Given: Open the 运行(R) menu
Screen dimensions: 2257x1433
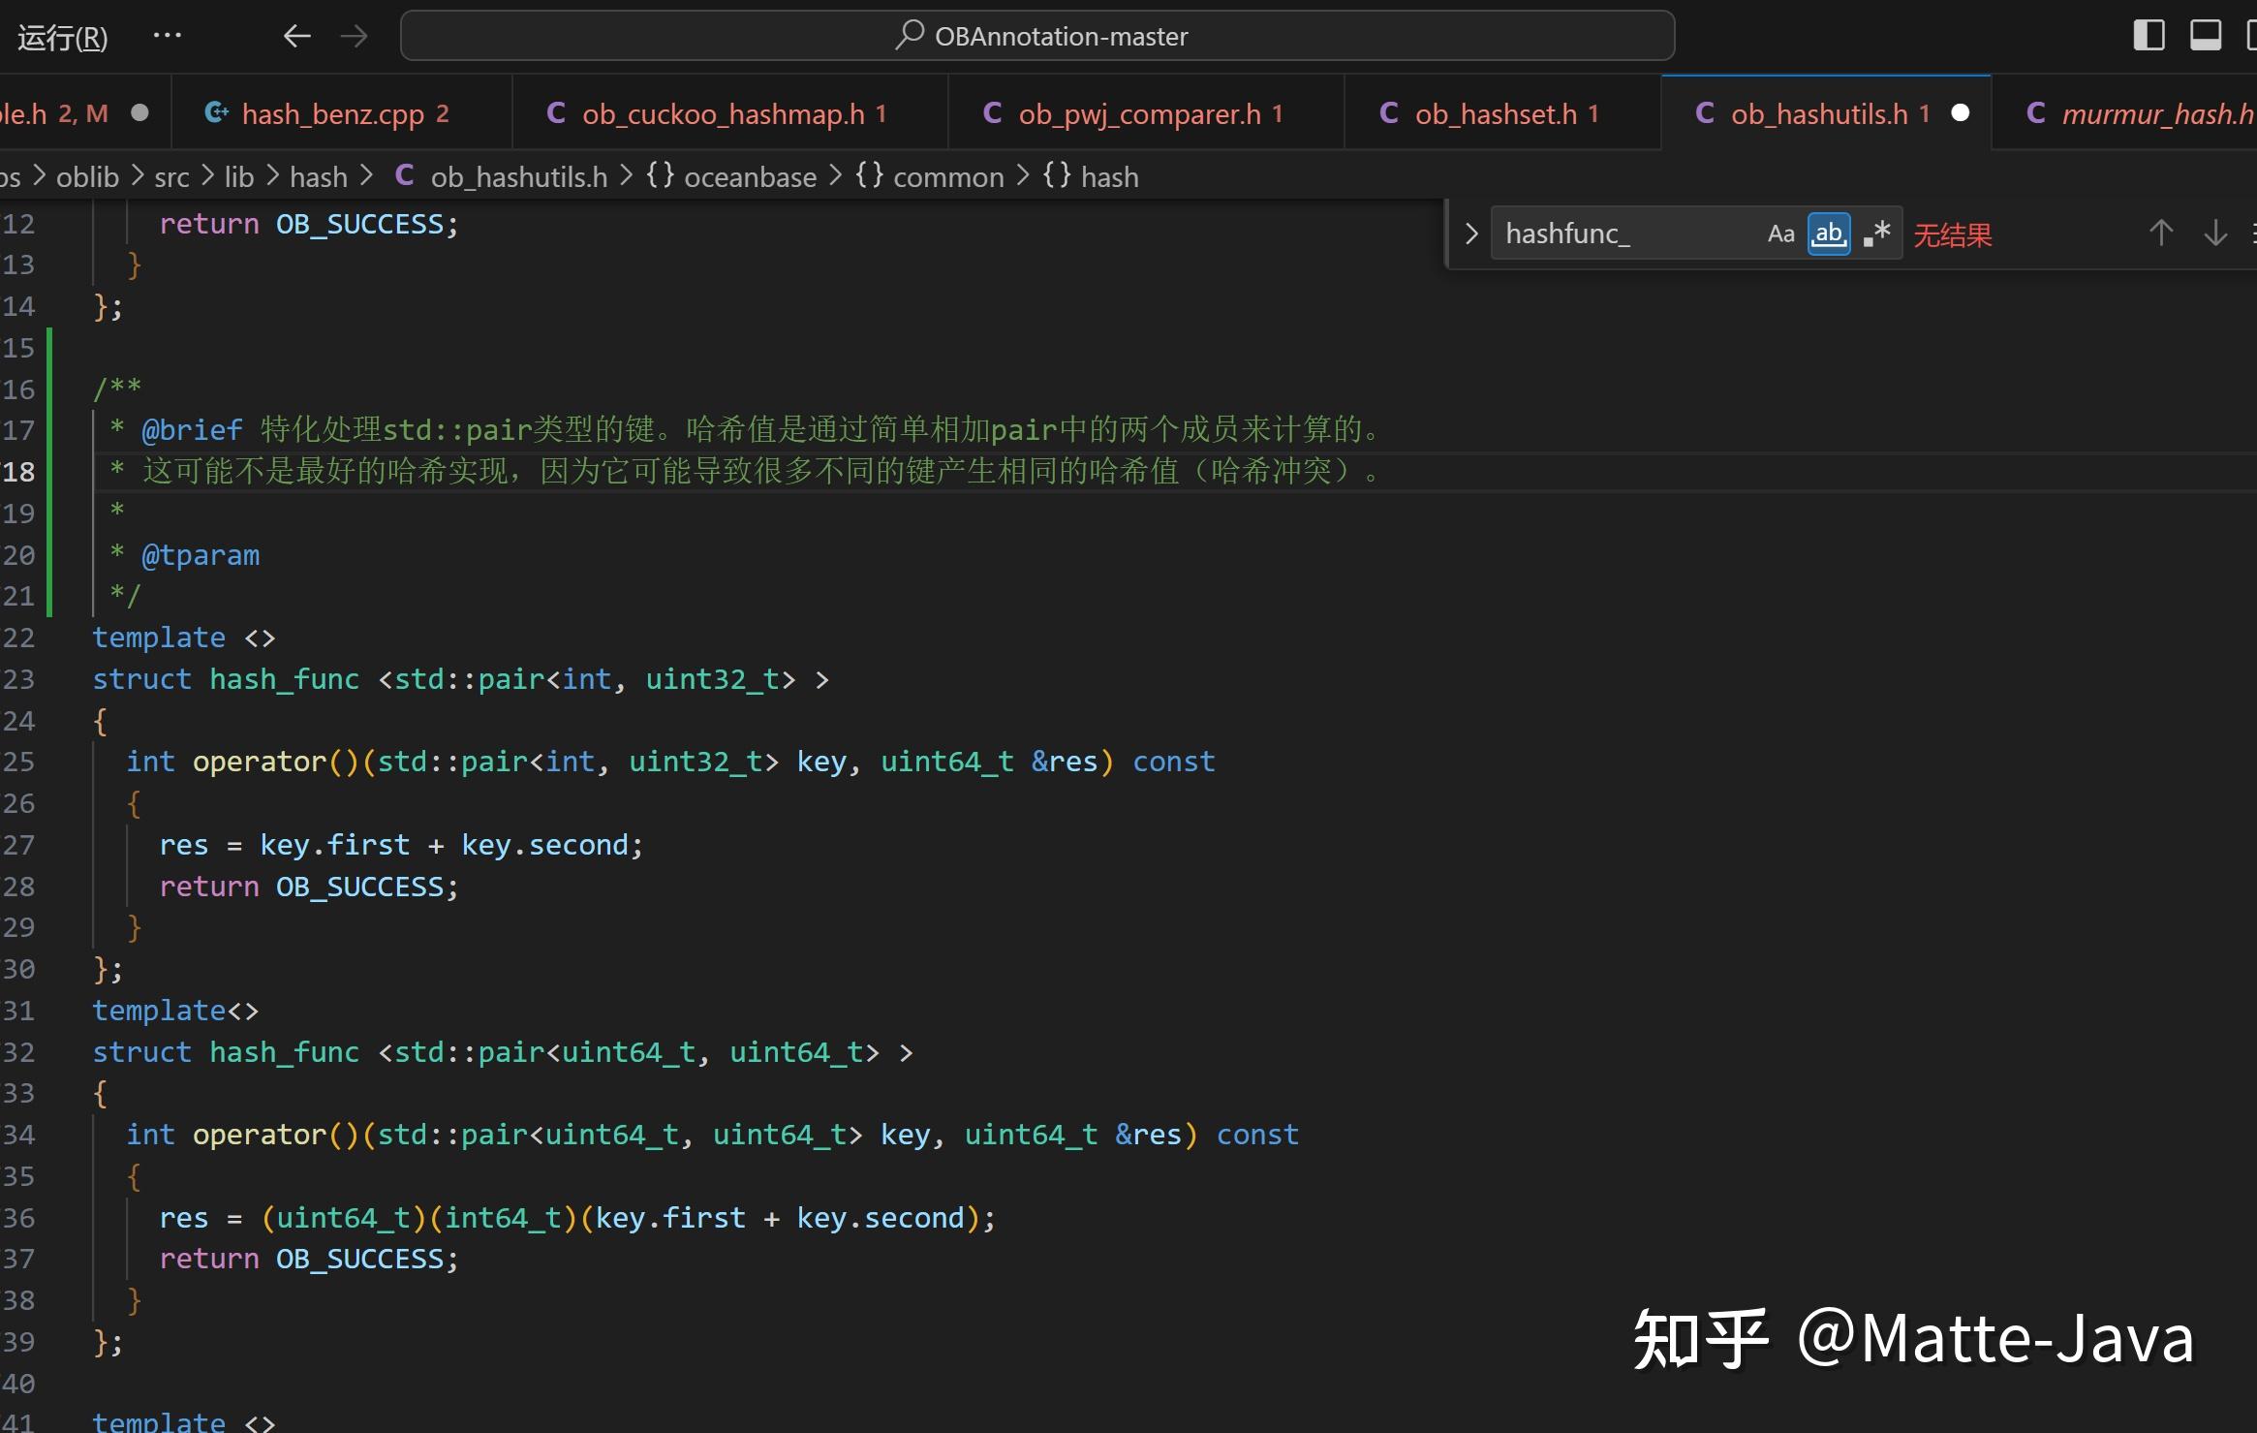Looking at the screenshot, I should (x=60, y=36).
